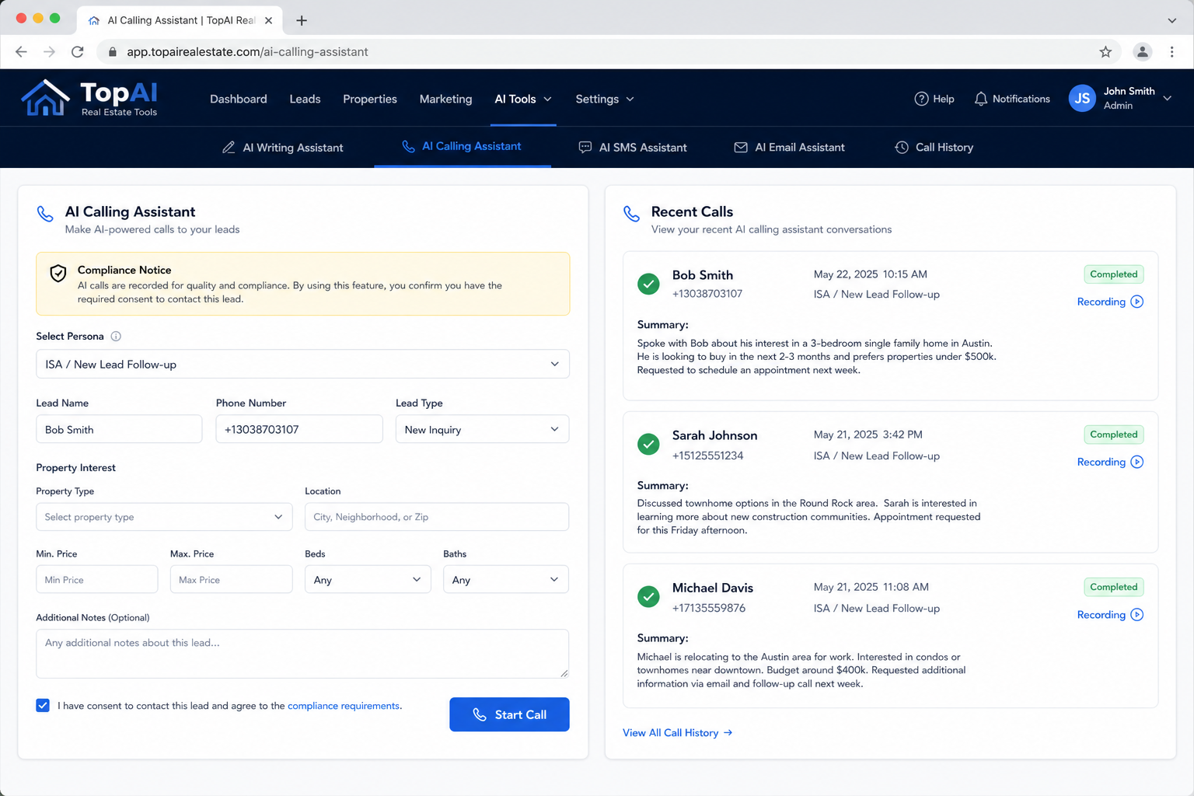This screenshot has width=1194, height=796.
Task: Click Michael Davis's Completed status badge
Action: click(1113, 587)
